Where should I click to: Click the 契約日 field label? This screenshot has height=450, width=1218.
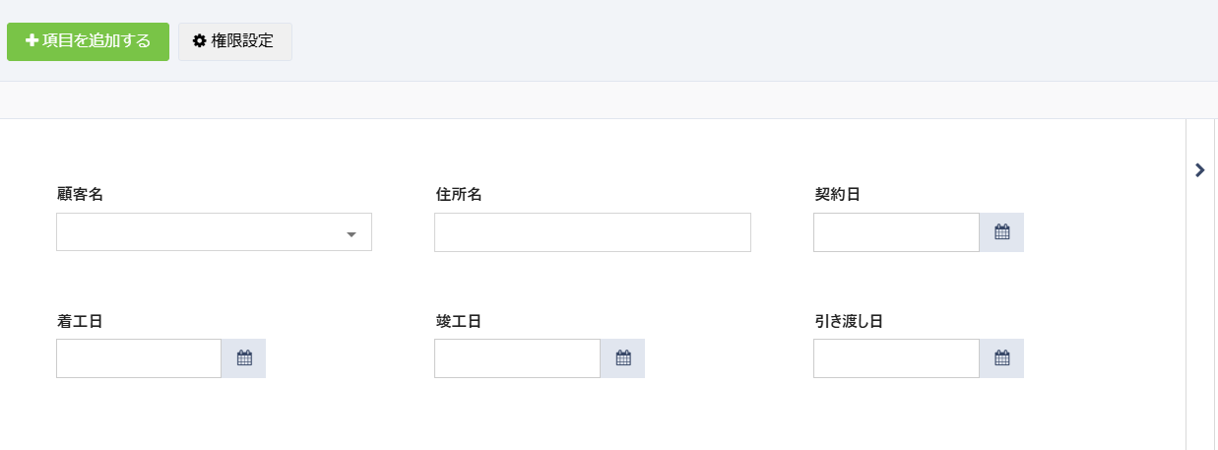837,194
